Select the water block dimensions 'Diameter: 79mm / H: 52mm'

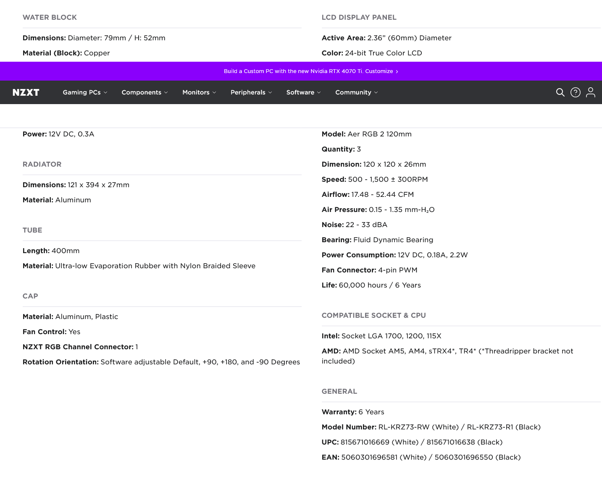point(117,38)
